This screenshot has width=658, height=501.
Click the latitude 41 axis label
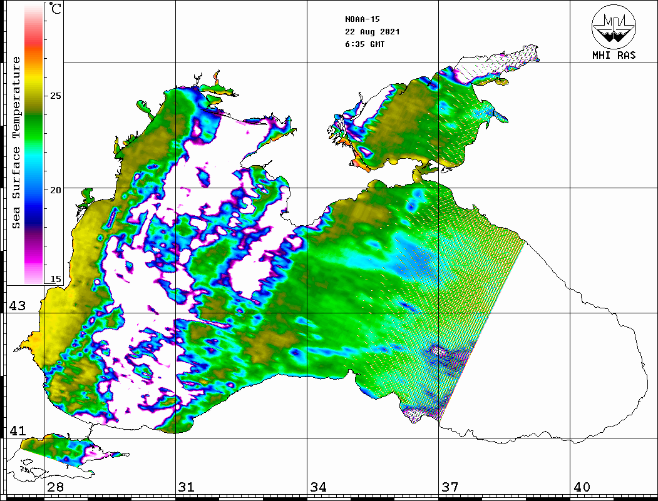tap(17, 431)
